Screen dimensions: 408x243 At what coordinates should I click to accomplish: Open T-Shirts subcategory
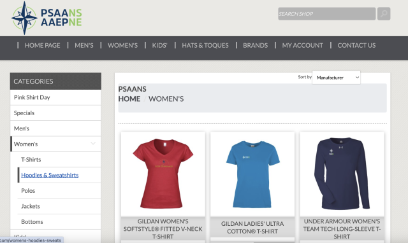59,160
